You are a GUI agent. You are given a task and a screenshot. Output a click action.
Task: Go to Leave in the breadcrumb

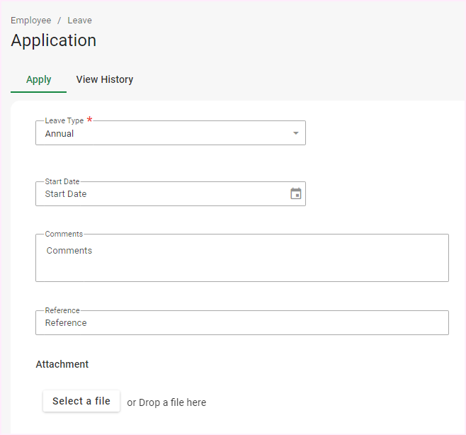click(x=79, y=21)
